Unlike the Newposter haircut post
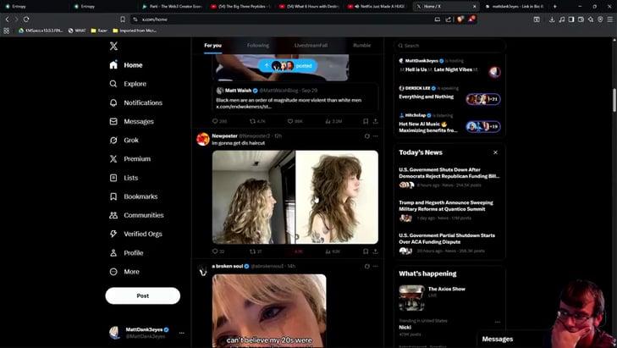This screenshot has height=348, width=617. point(295,251)
